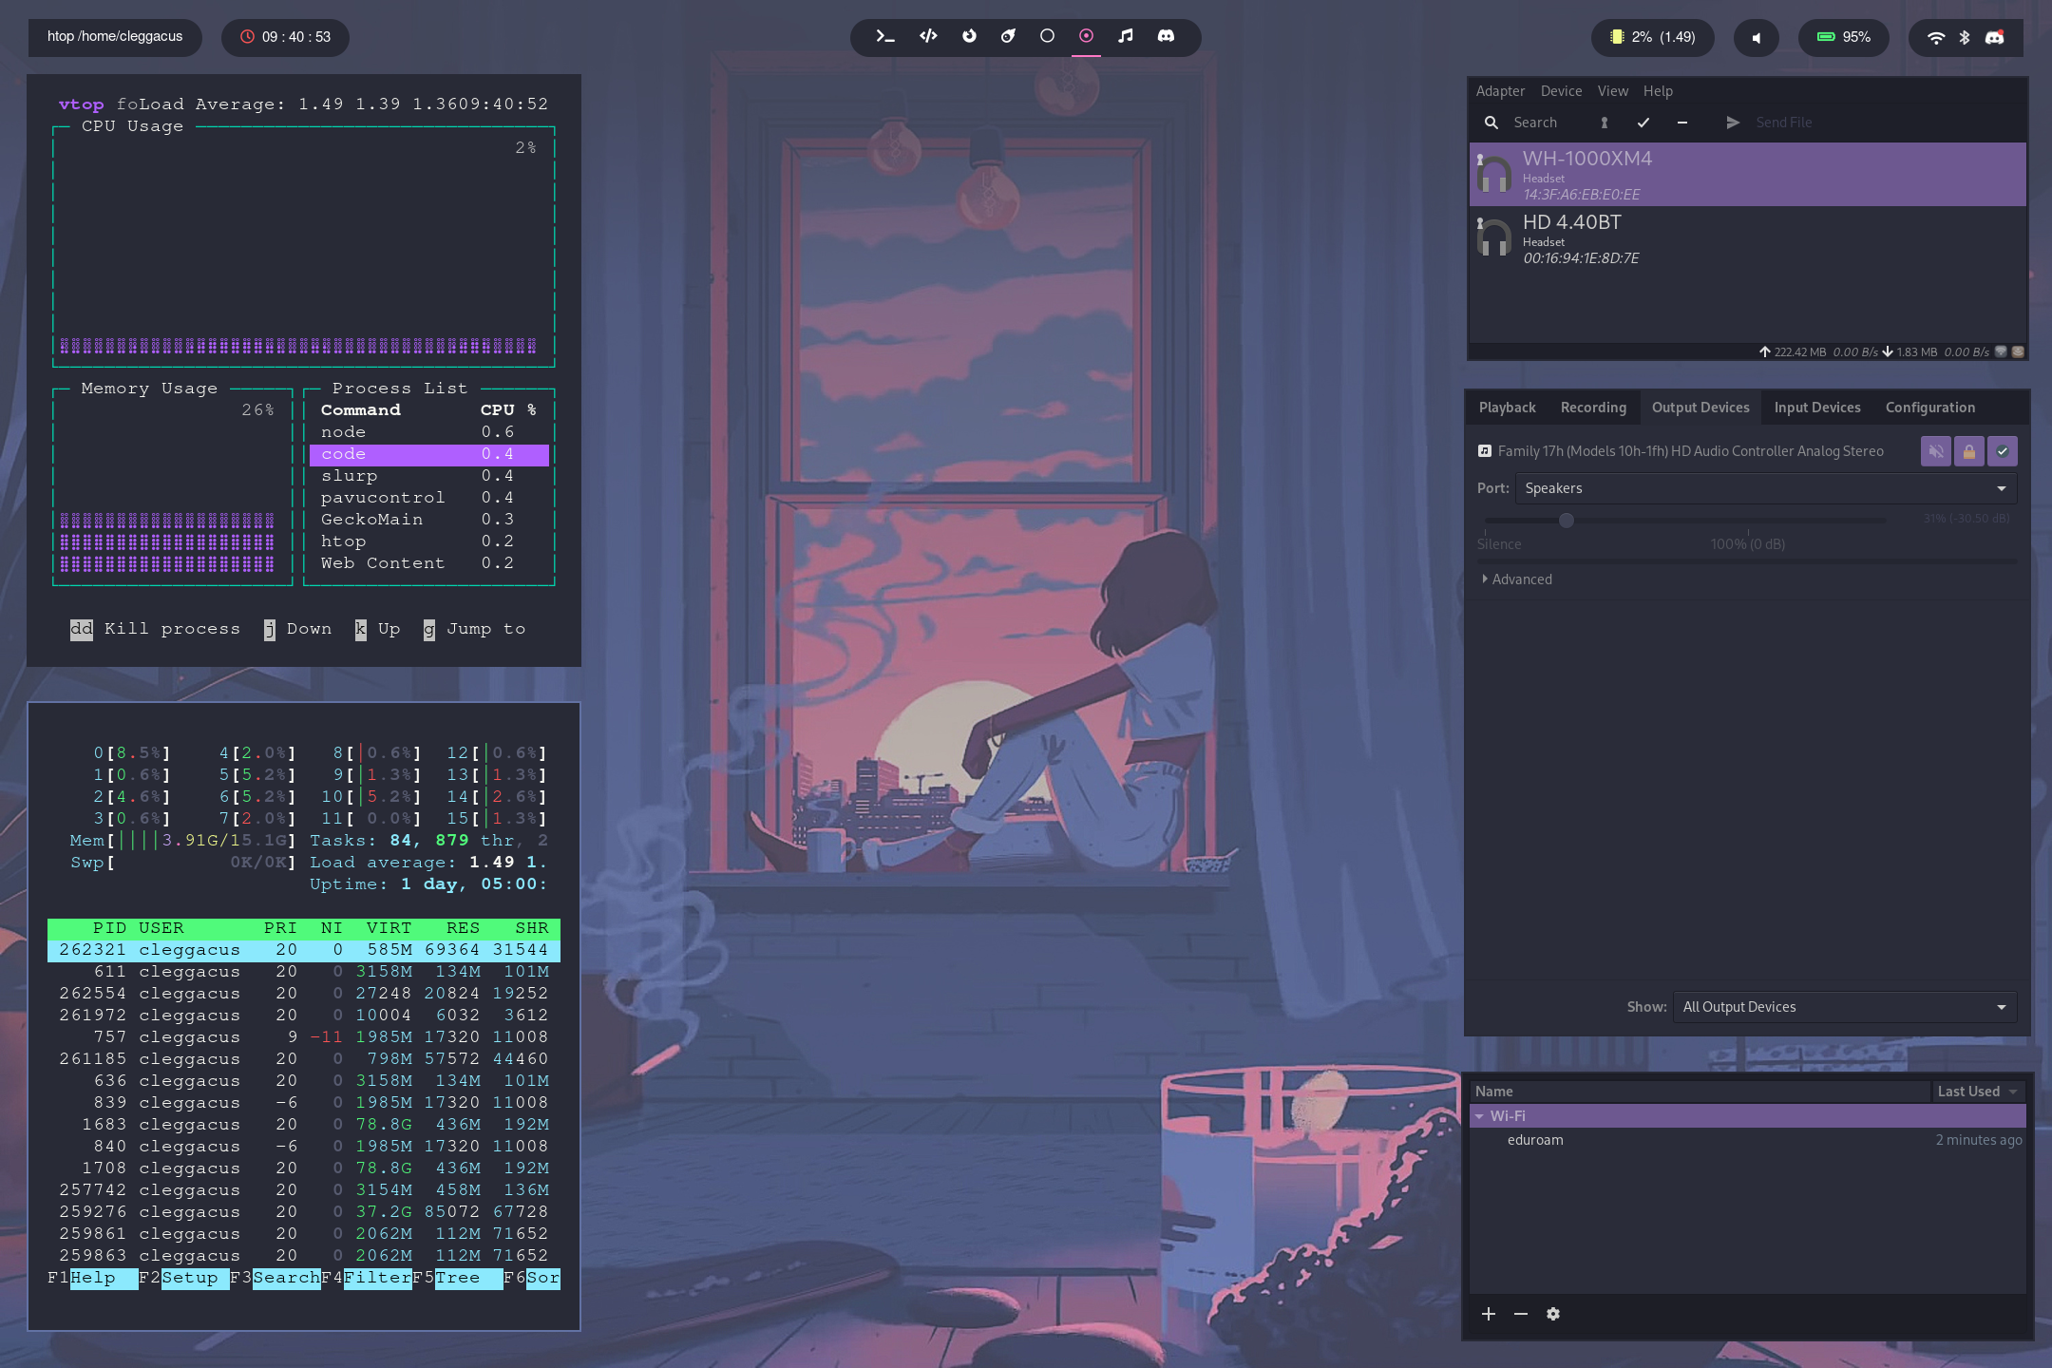Open the Show All Output Devices dropdown

[x=1843, y=1007]
